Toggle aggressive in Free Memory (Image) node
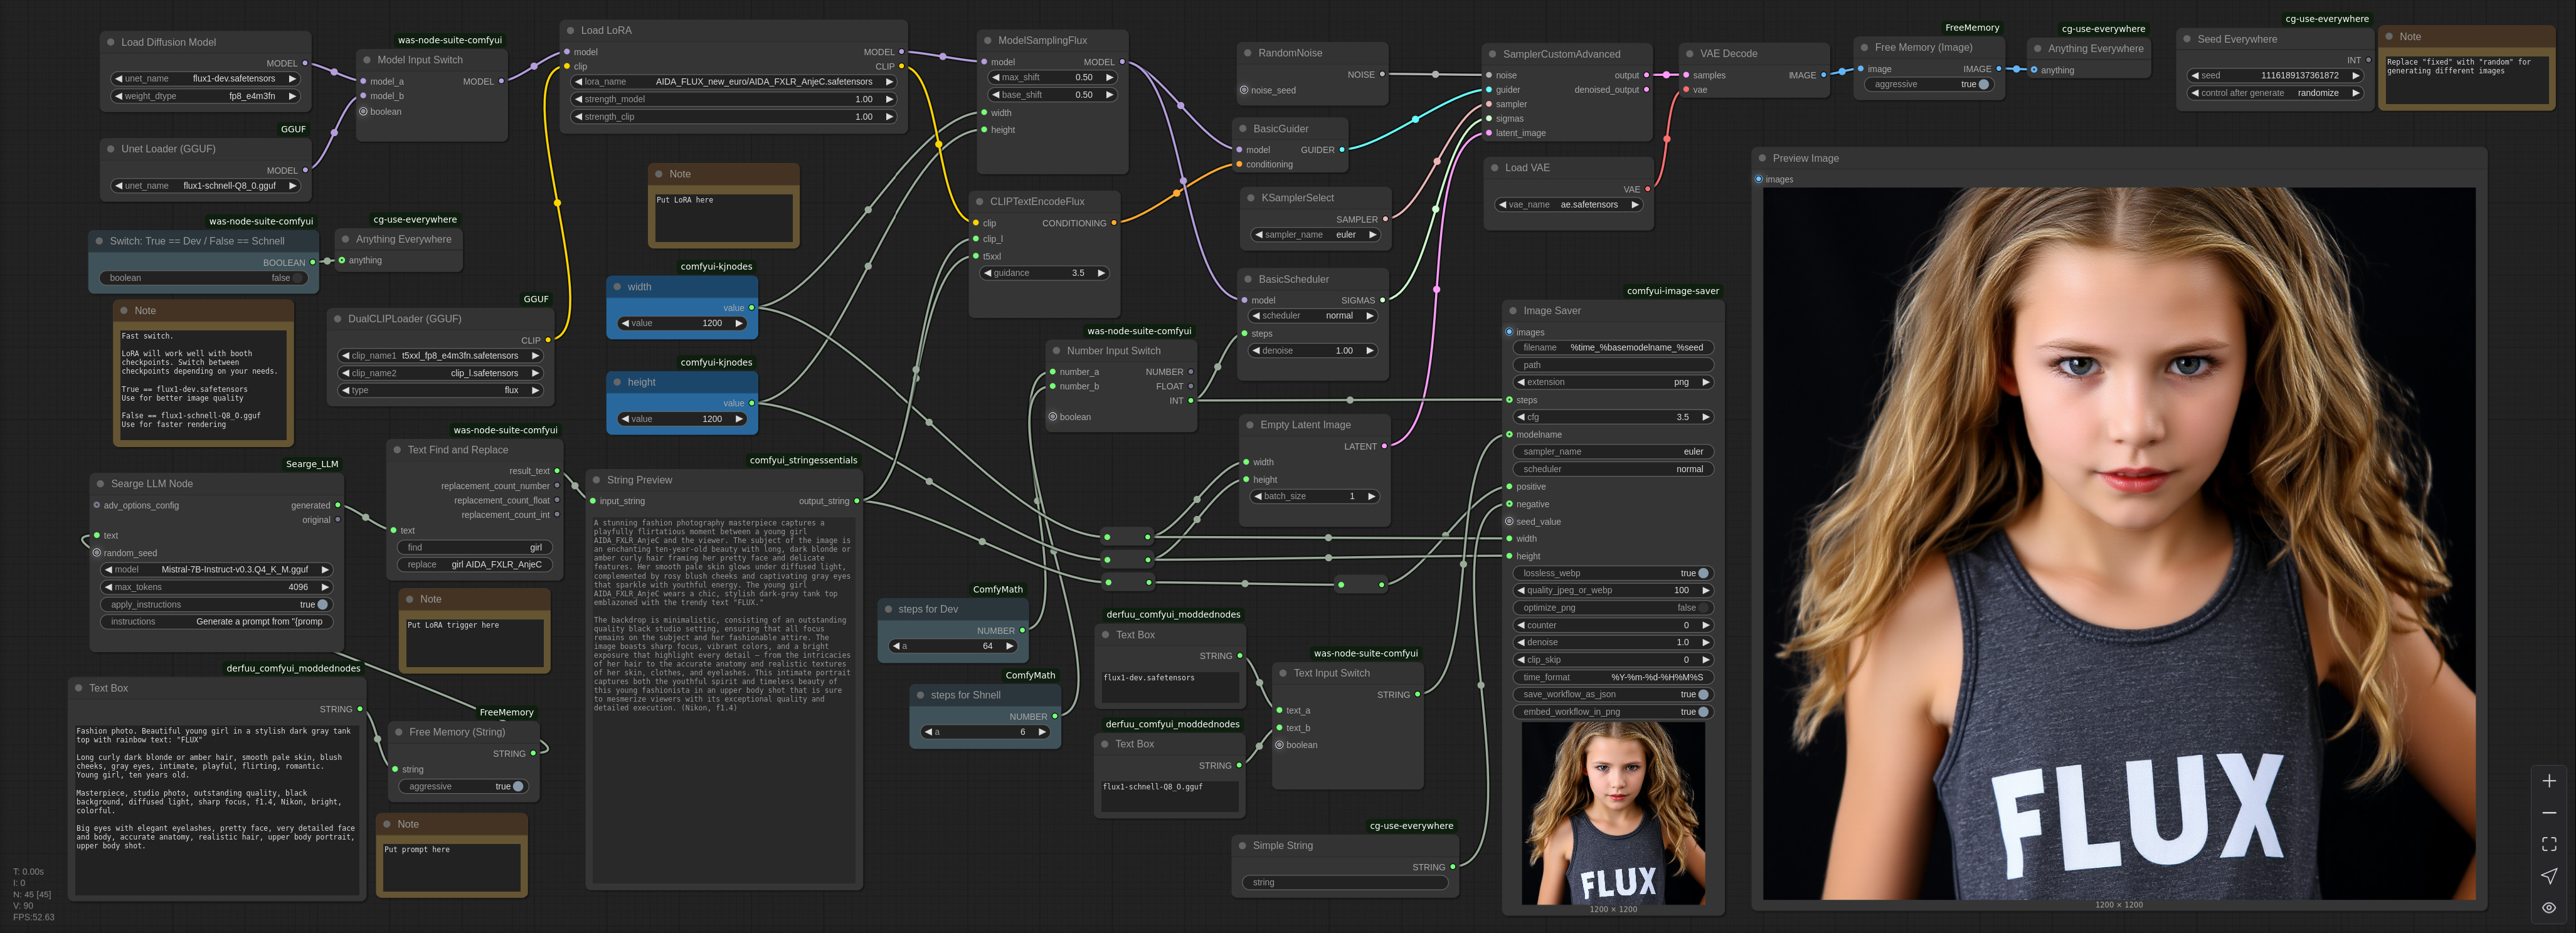 (1927, 85)
